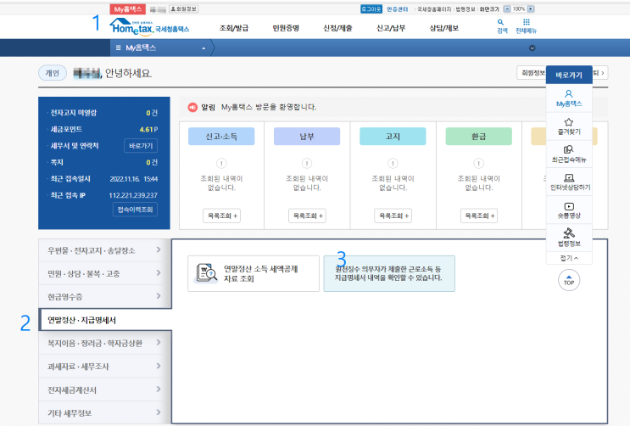Click 세금포인트 4.61P value
The height and width of the screenshot is (426, 630).
[148, 129]
